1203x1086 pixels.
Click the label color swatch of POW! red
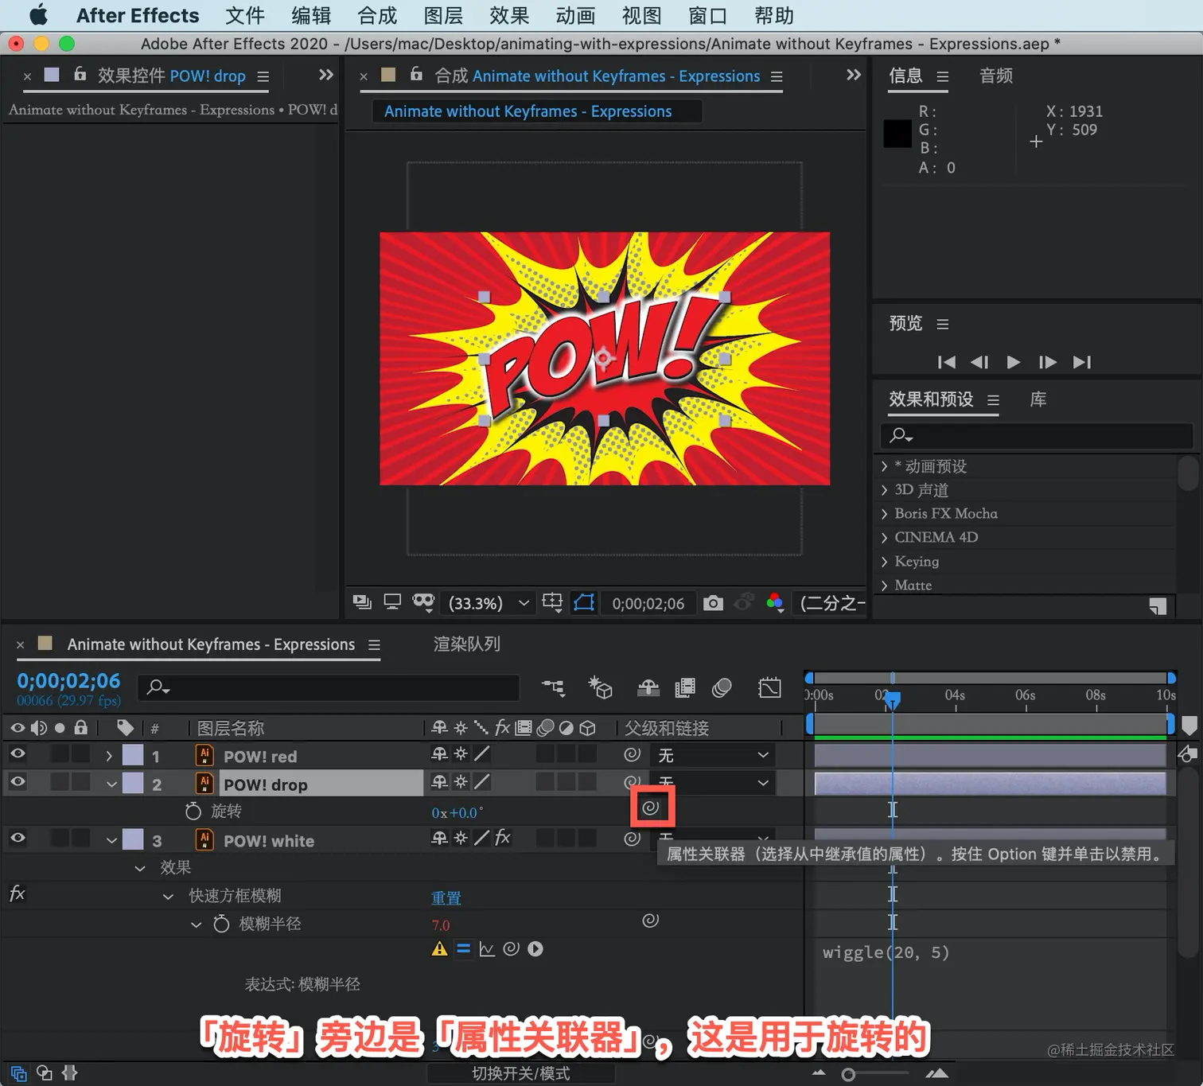click(x=133, y=754)
